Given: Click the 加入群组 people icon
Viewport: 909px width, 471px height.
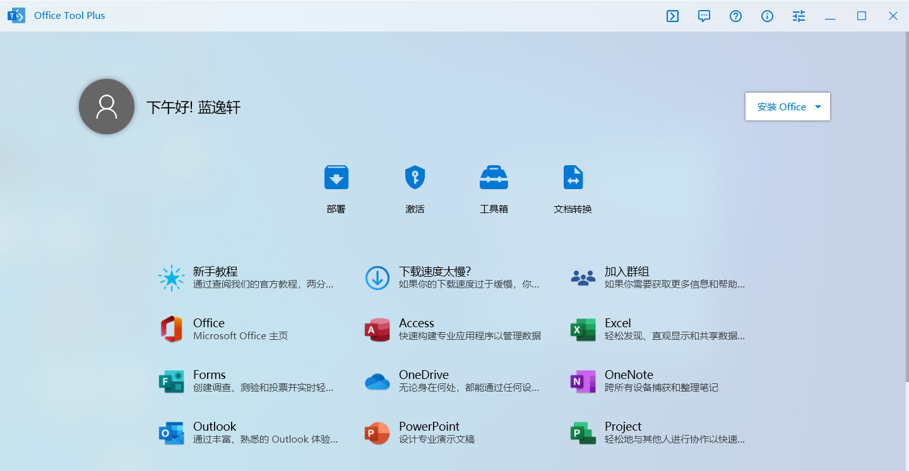Looking at the screenshot, I should click(x=583, y=277).
